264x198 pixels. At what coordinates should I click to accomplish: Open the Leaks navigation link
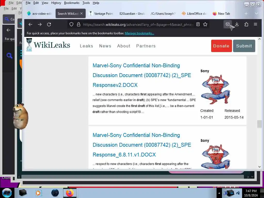(x=87, y=46)
